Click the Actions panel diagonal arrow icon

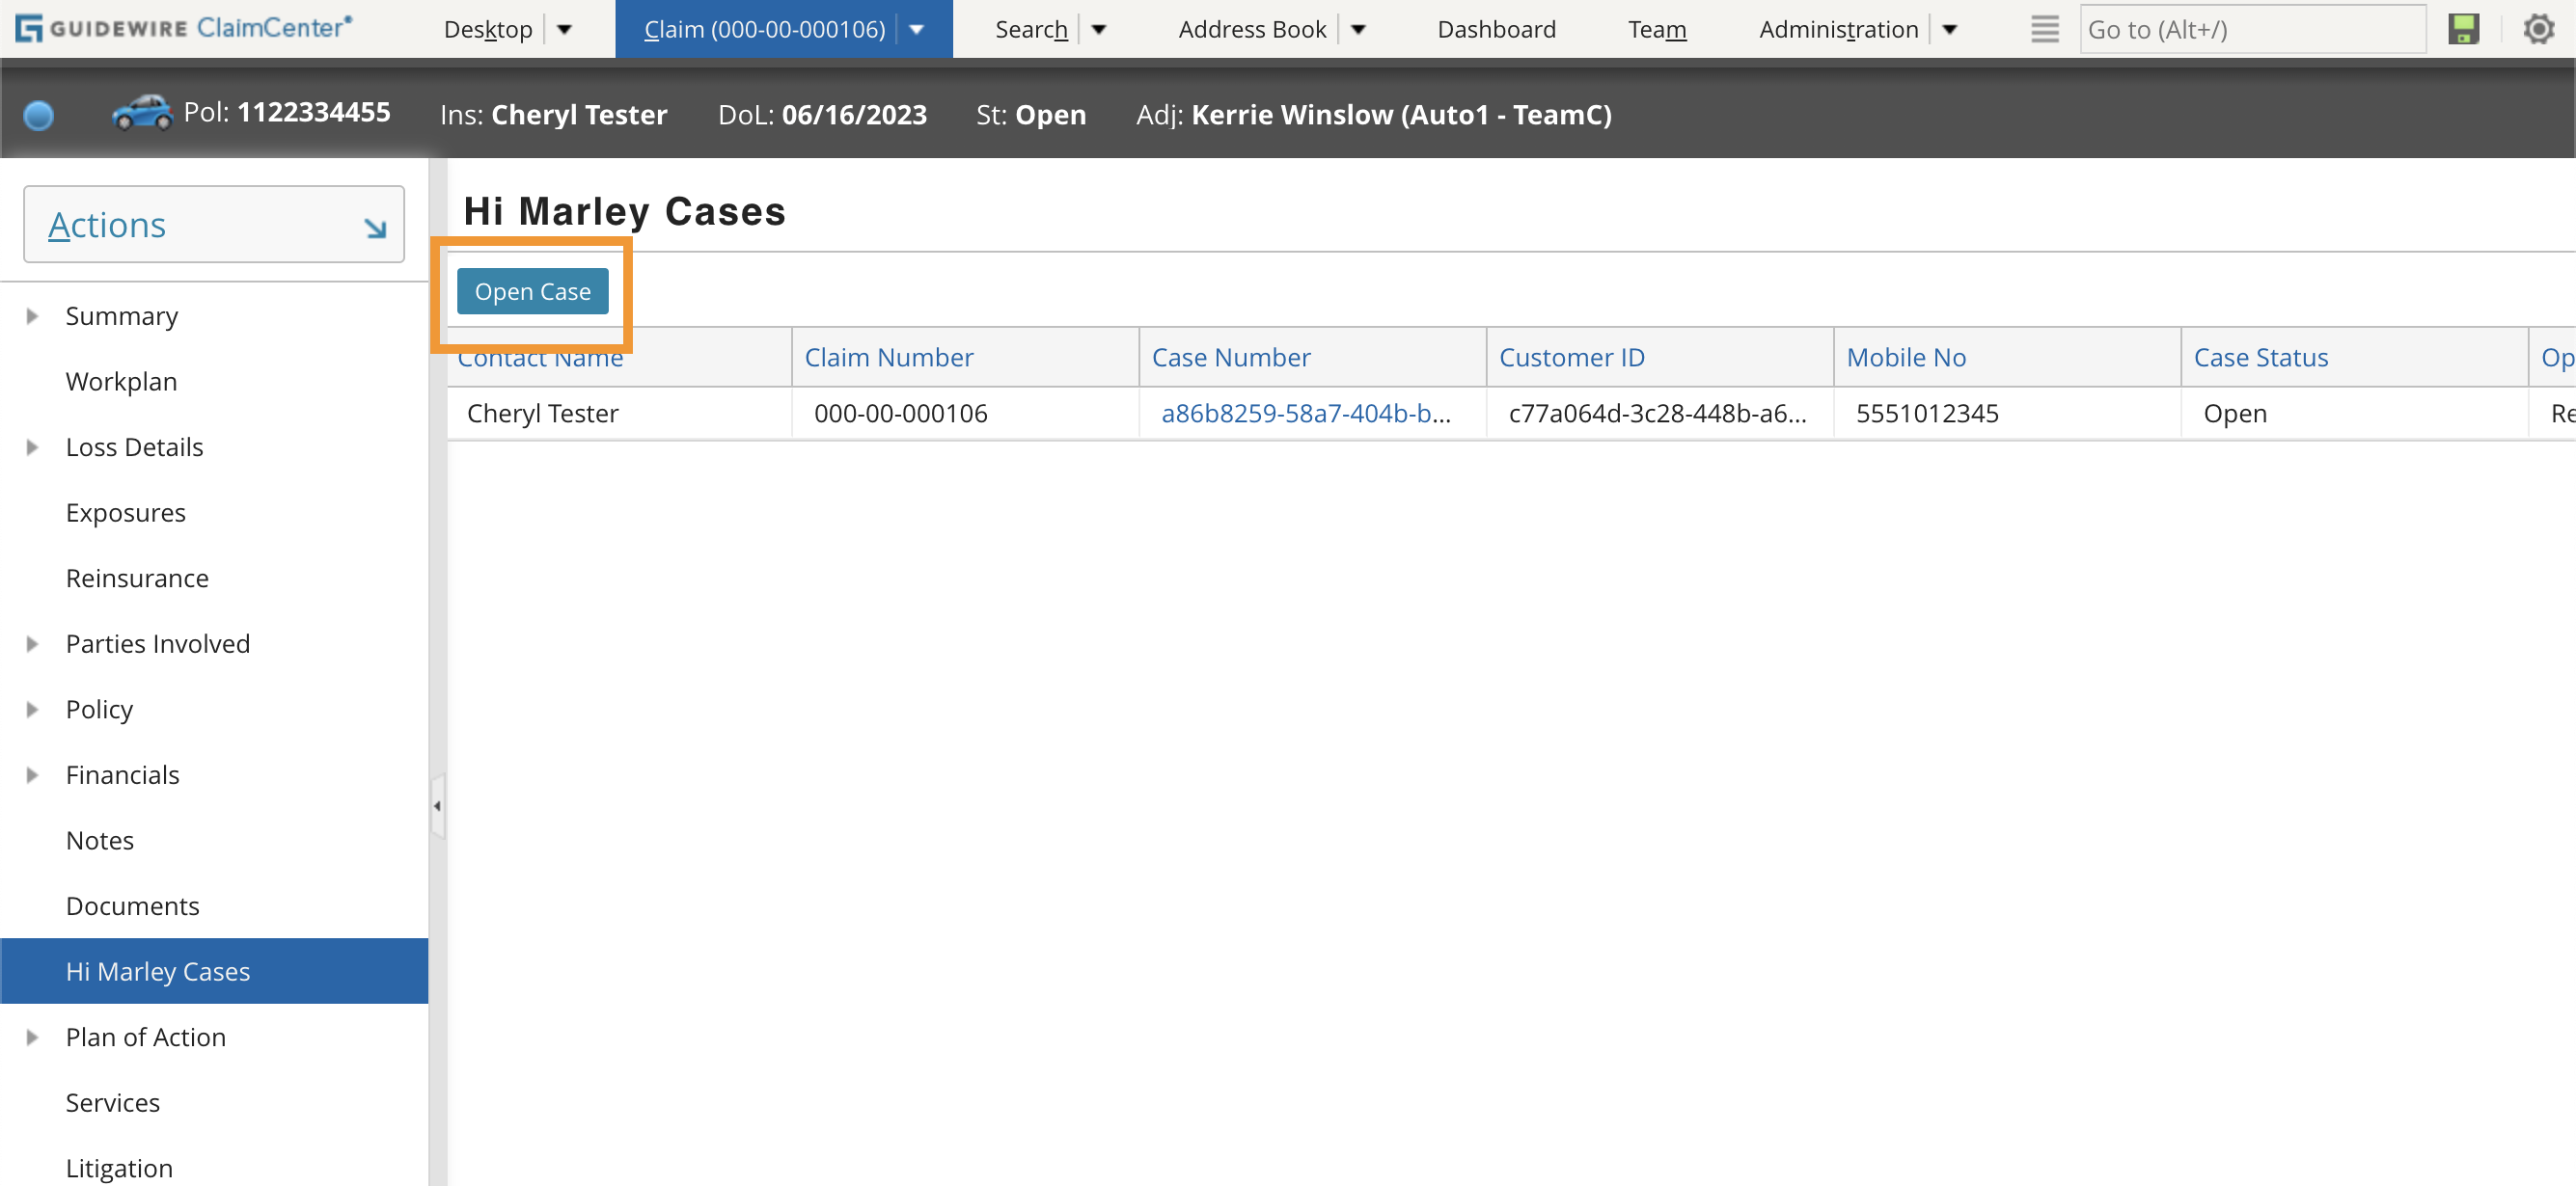377,227
